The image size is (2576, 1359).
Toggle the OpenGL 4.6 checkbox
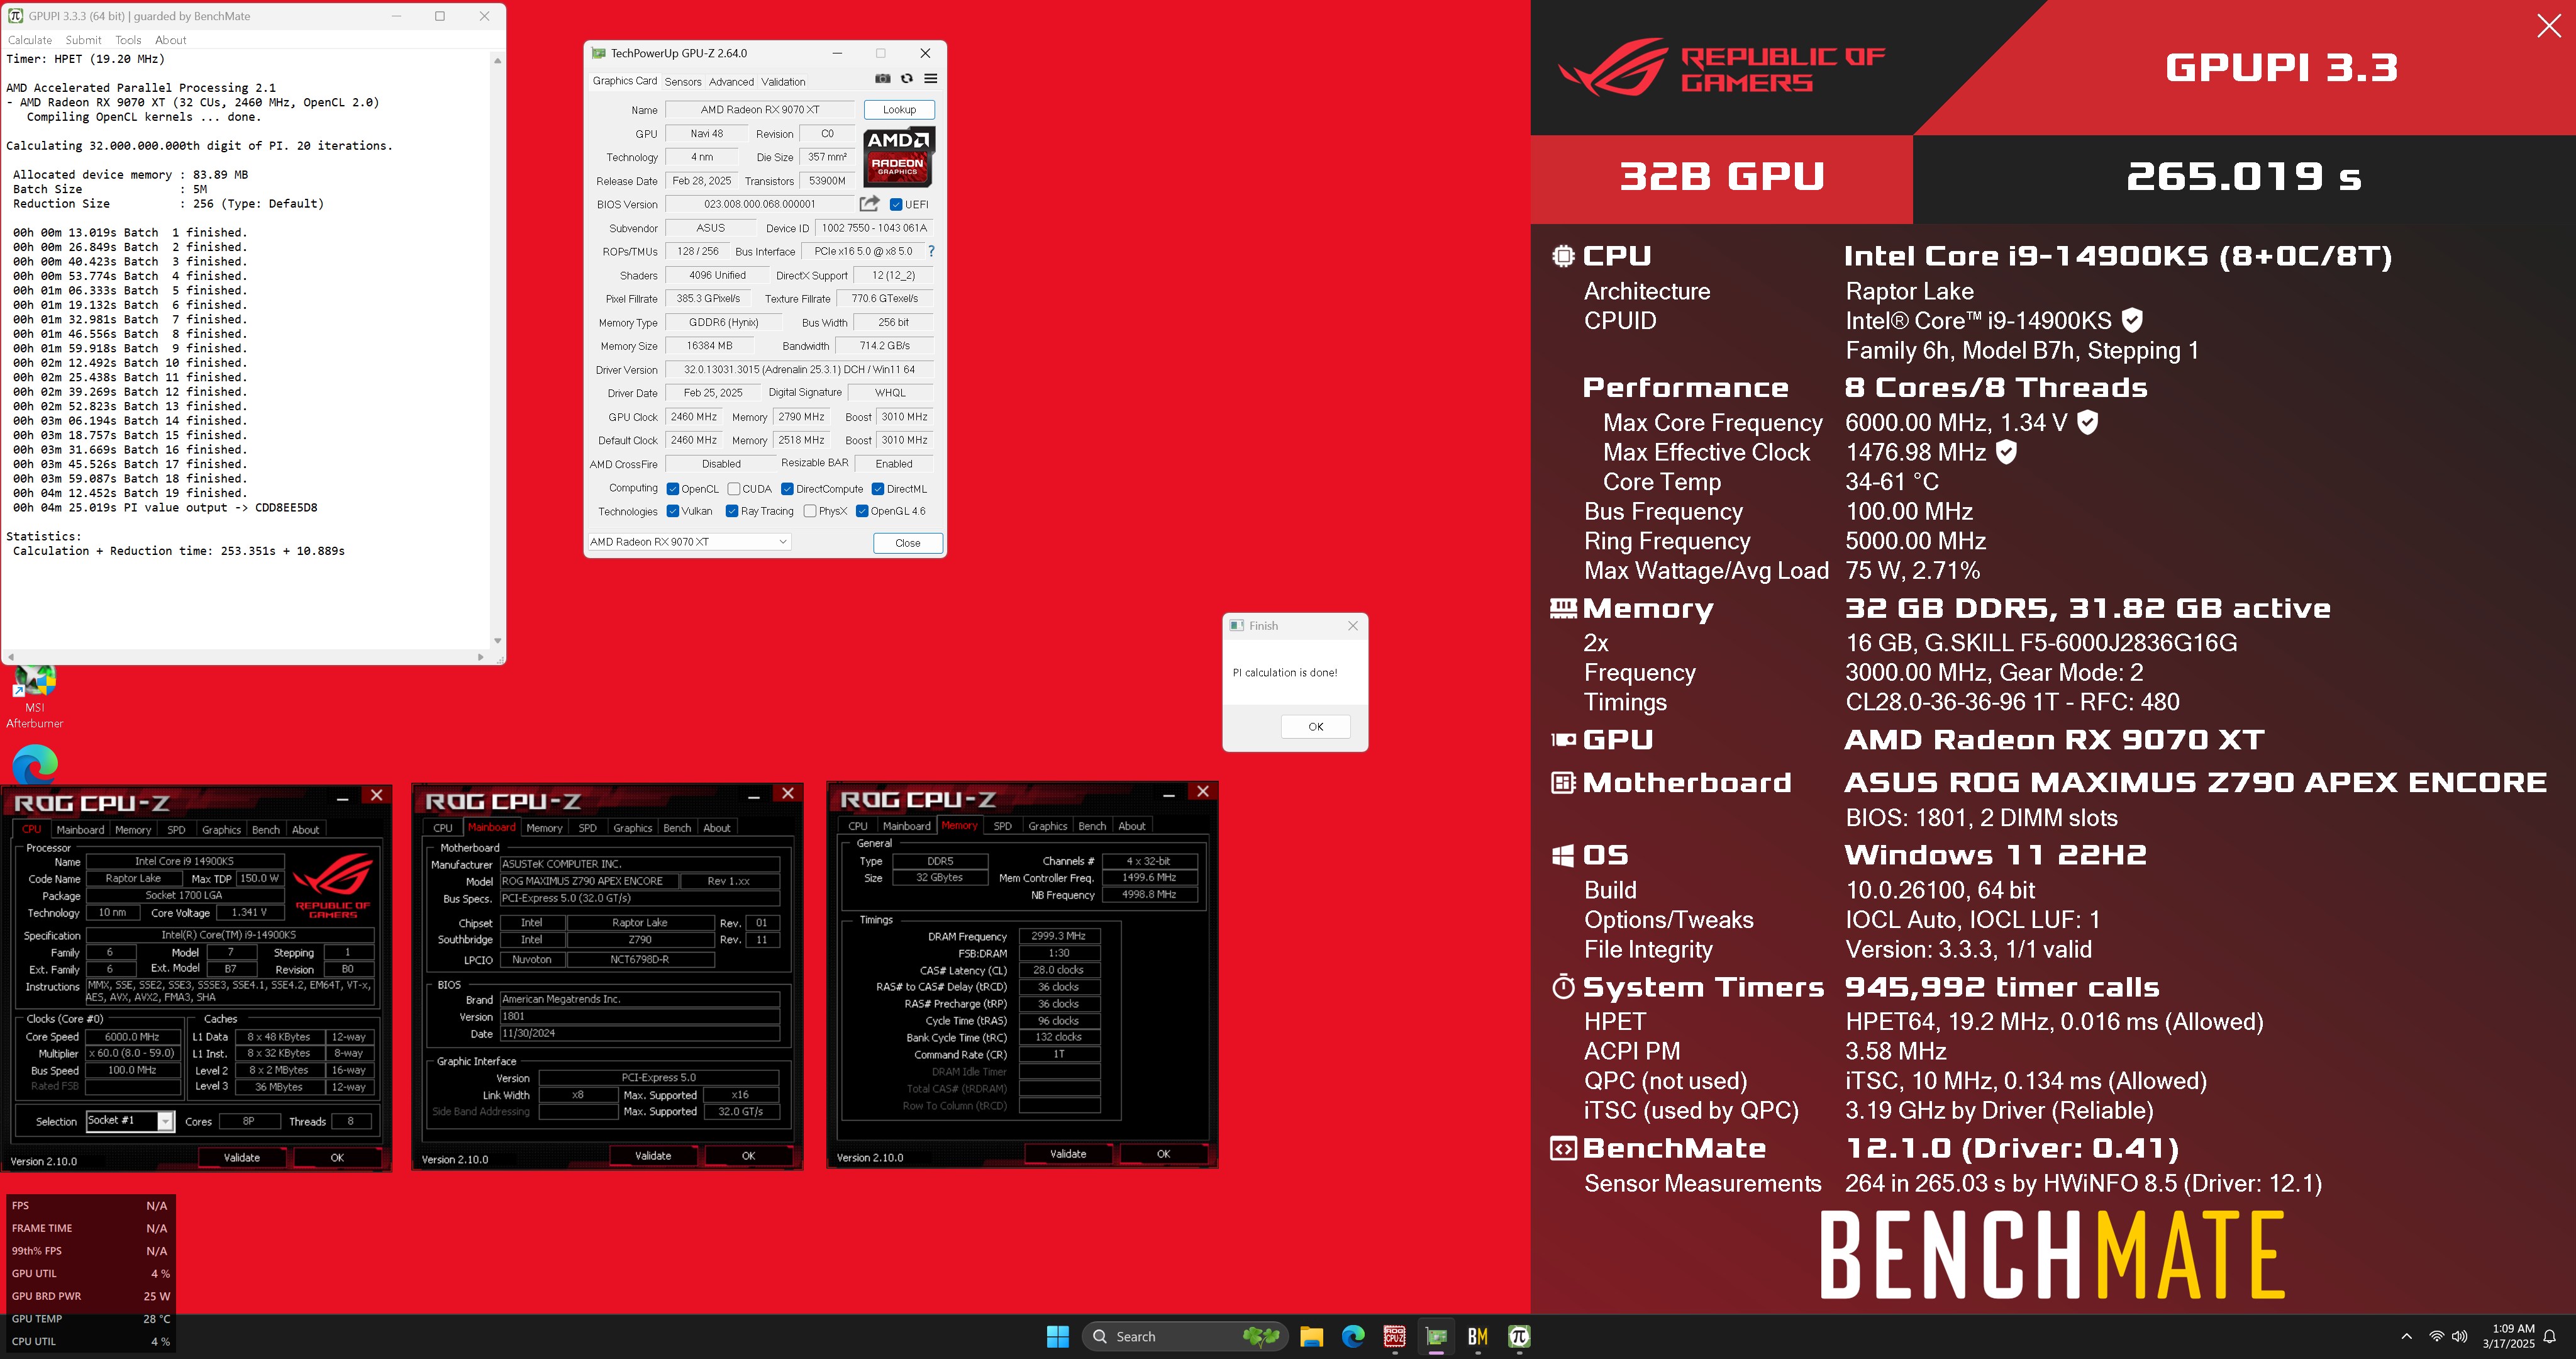coord(862,510)
